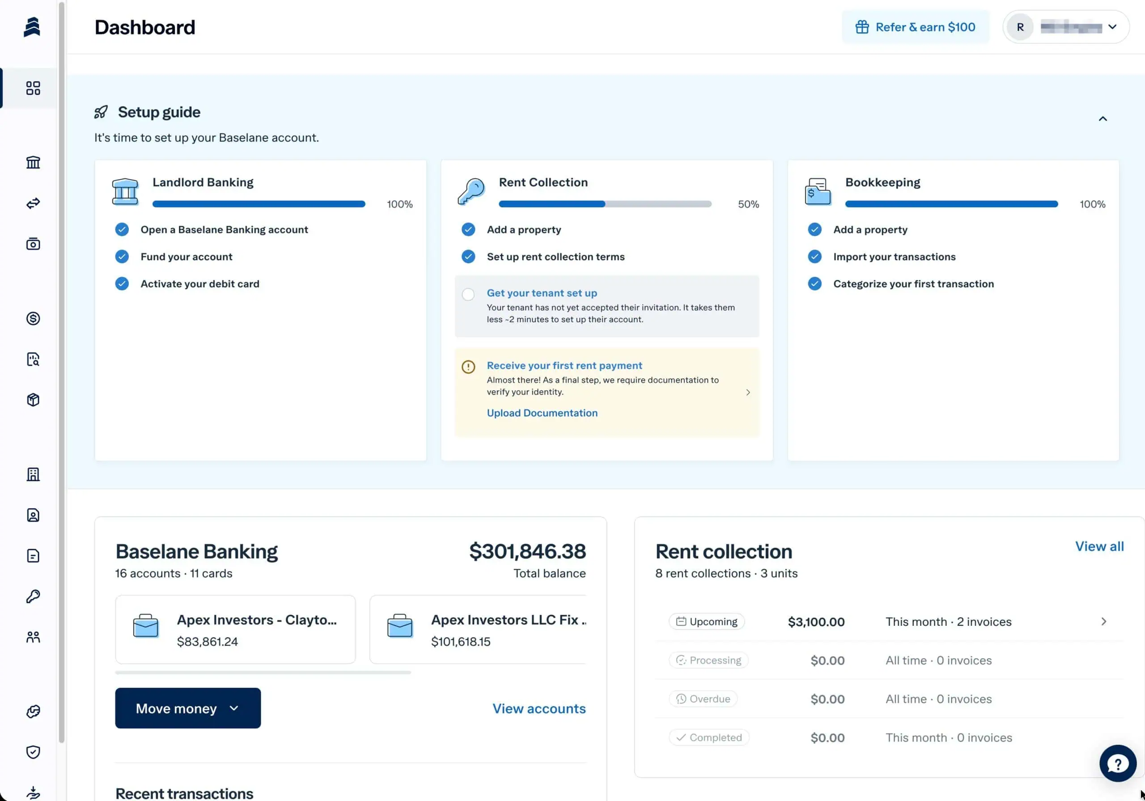
Task: Click briefcase icon on Apex Investors - Clayto card
Action: coord(146,626)
